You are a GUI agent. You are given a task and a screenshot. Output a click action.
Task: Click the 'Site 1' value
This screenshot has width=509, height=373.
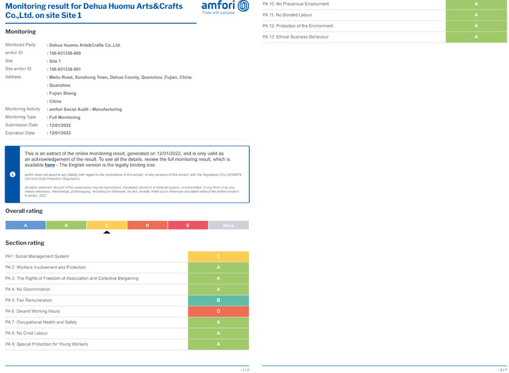55,61
